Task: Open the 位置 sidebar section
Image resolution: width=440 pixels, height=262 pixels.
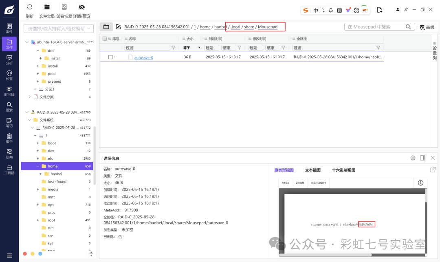Action: click(x=9, y=75)
